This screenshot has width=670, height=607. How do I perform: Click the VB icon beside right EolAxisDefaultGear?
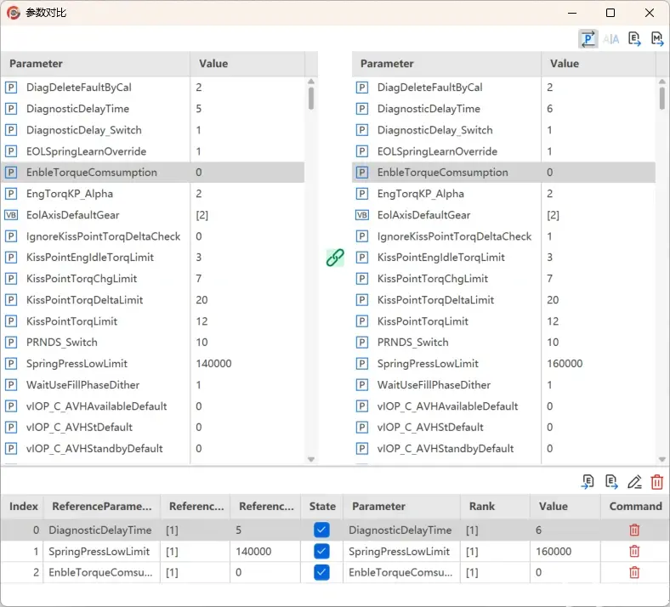click(x=362, y=215)
